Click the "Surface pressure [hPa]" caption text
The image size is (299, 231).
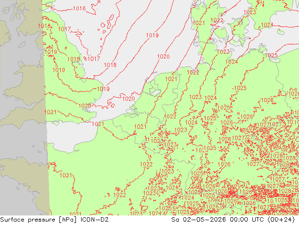point(38,220)
